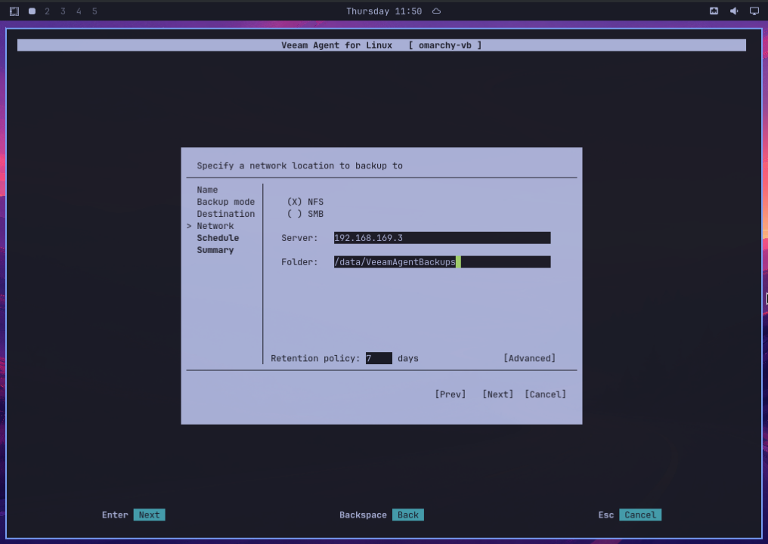Switch to workspace 4

(x=79, y=11)
